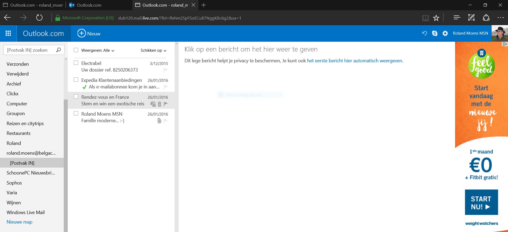Select the [Postvak IN] subfolder
Viewport: 508px width, 232px height.
coord(32,163)
